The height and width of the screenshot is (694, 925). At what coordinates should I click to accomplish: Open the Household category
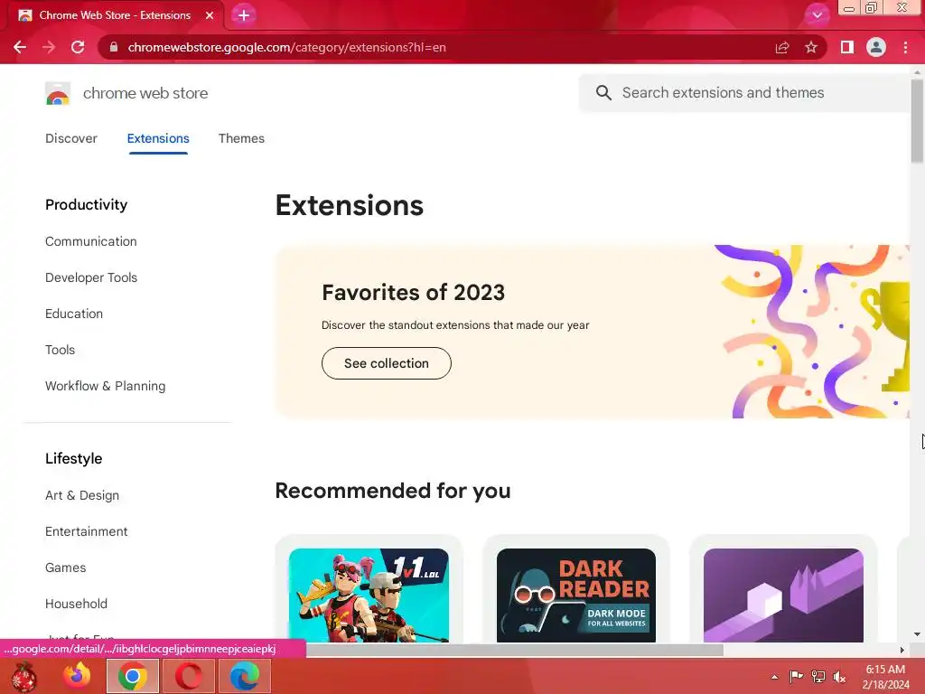click(x=76, y=604)
